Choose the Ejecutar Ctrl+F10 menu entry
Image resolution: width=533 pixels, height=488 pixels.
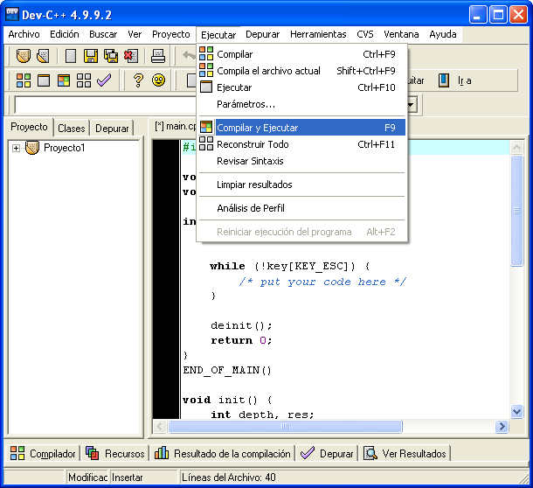point(301,87)
